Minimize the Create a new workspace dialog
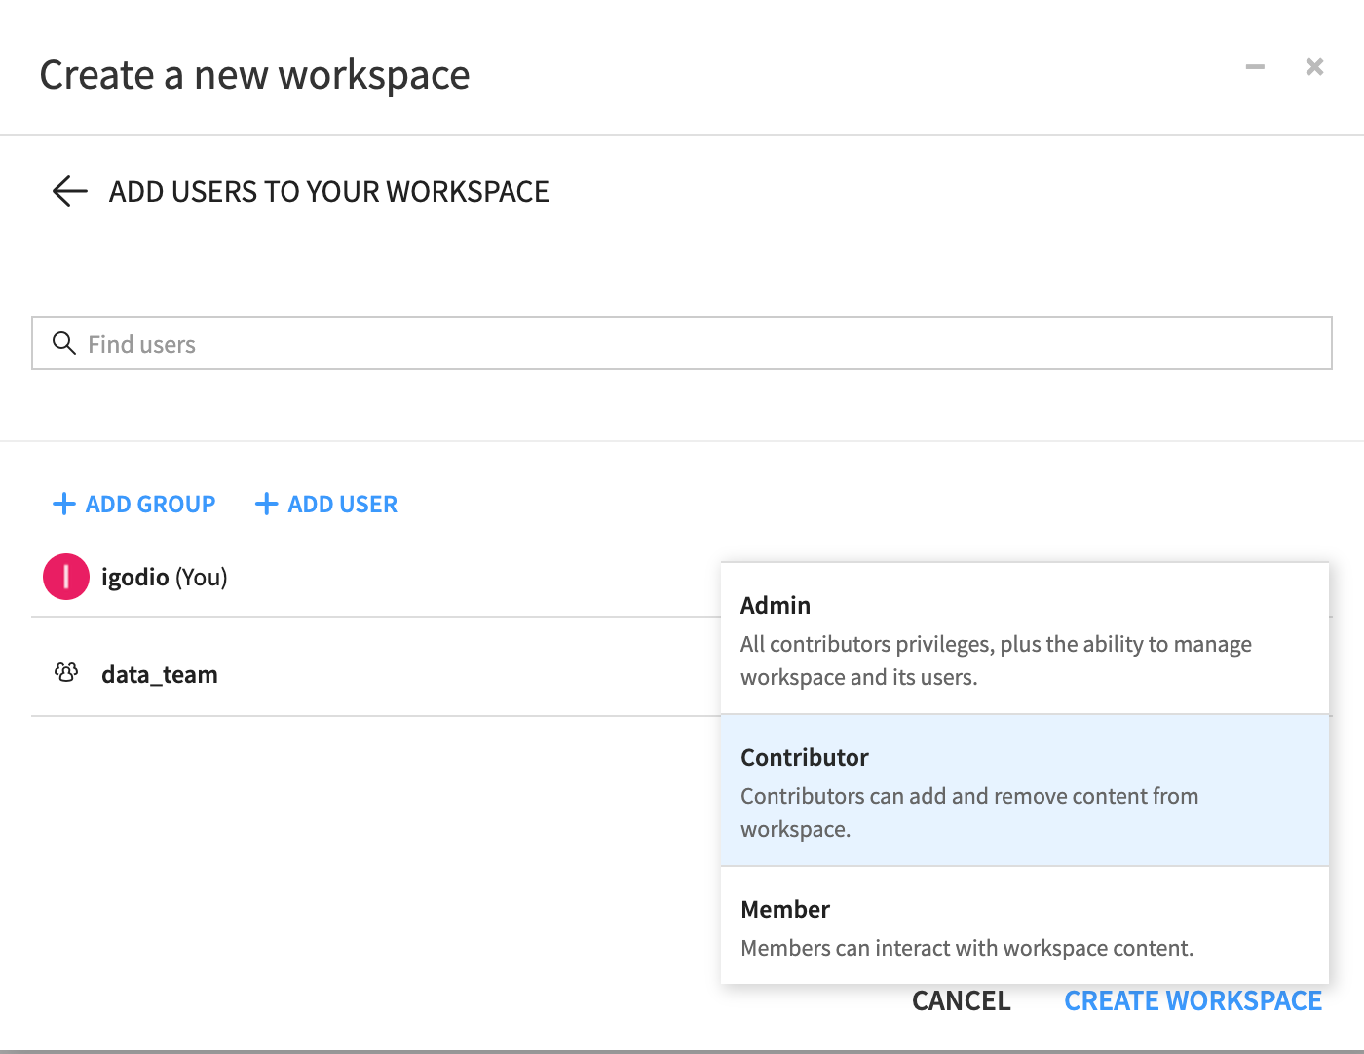 coord(1255,67)
